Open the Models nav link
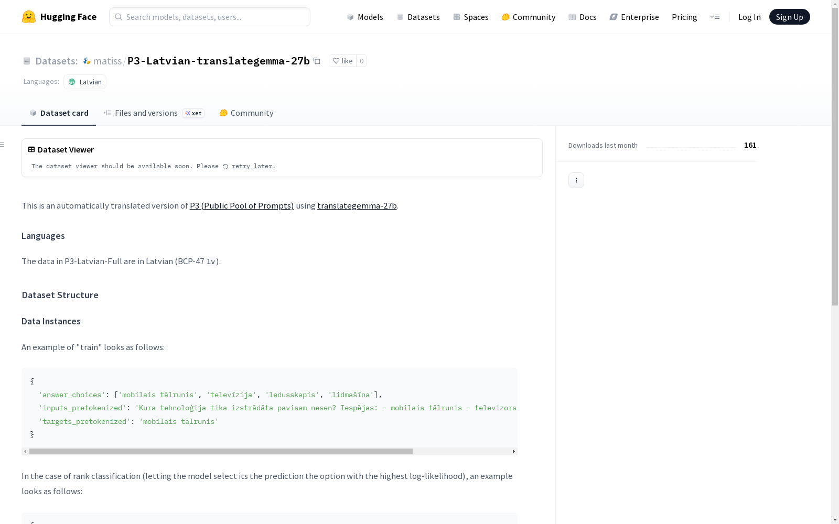The width and height of the screenshot is (839, 524). [365, 17]
